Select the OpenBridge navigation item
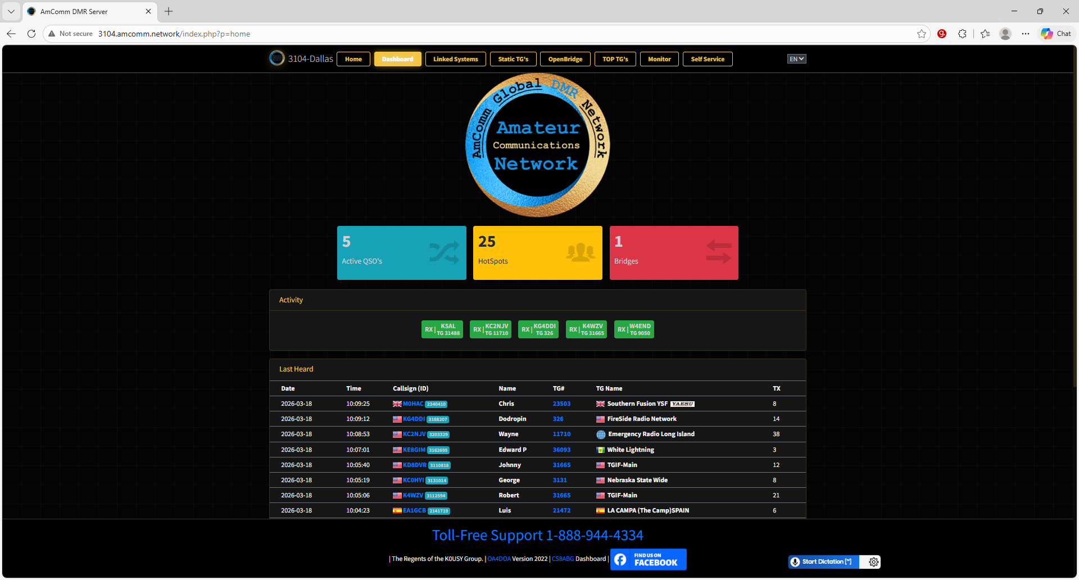 point(565,59)
